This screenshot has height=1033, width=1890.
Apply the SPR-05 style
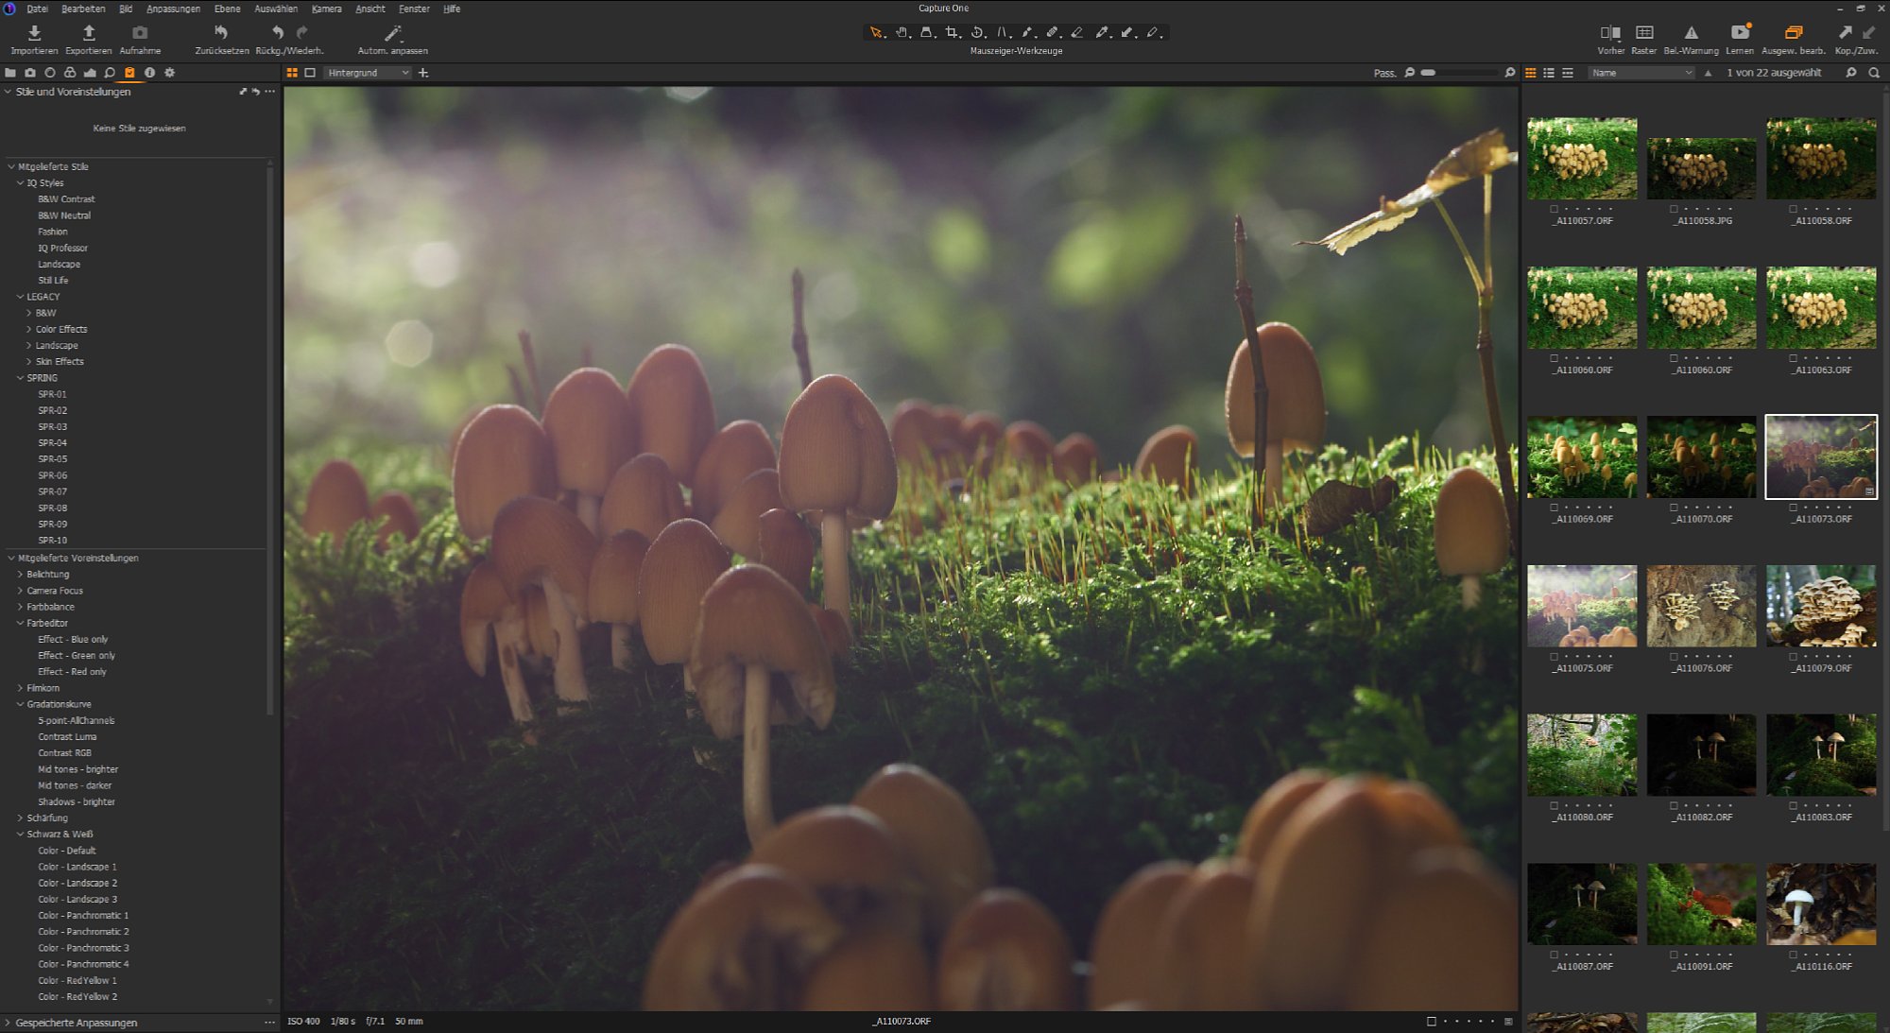point(52,458)
